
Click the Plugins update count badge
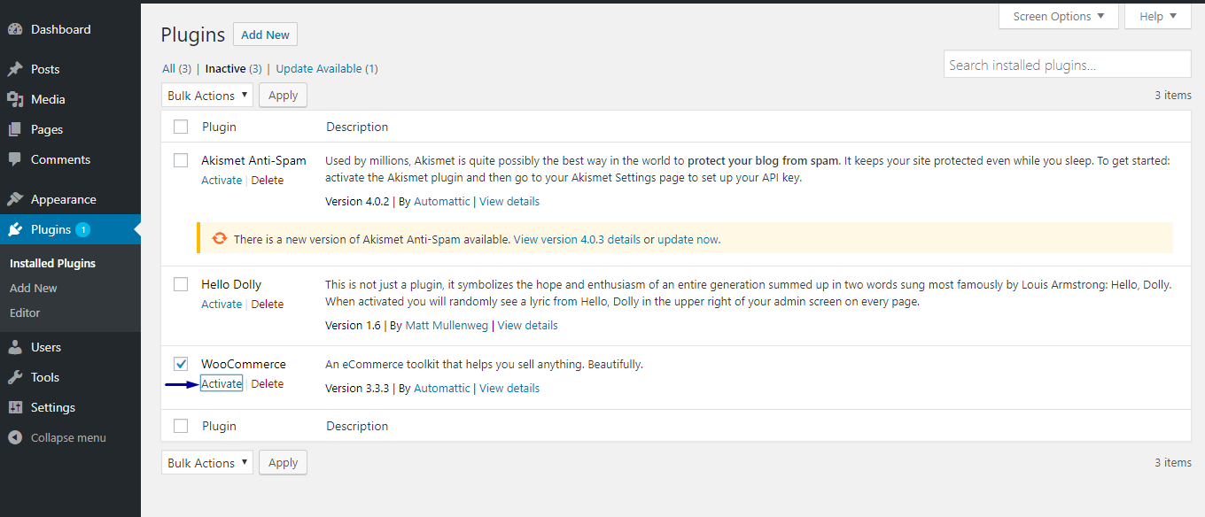[x=82, y=229]
